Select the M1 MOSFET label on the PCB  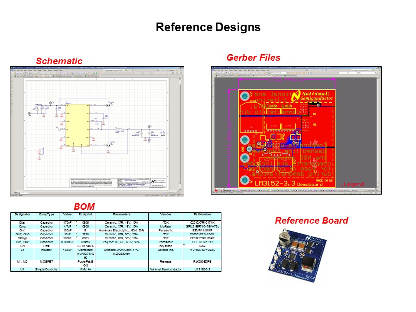click(315, 115)
